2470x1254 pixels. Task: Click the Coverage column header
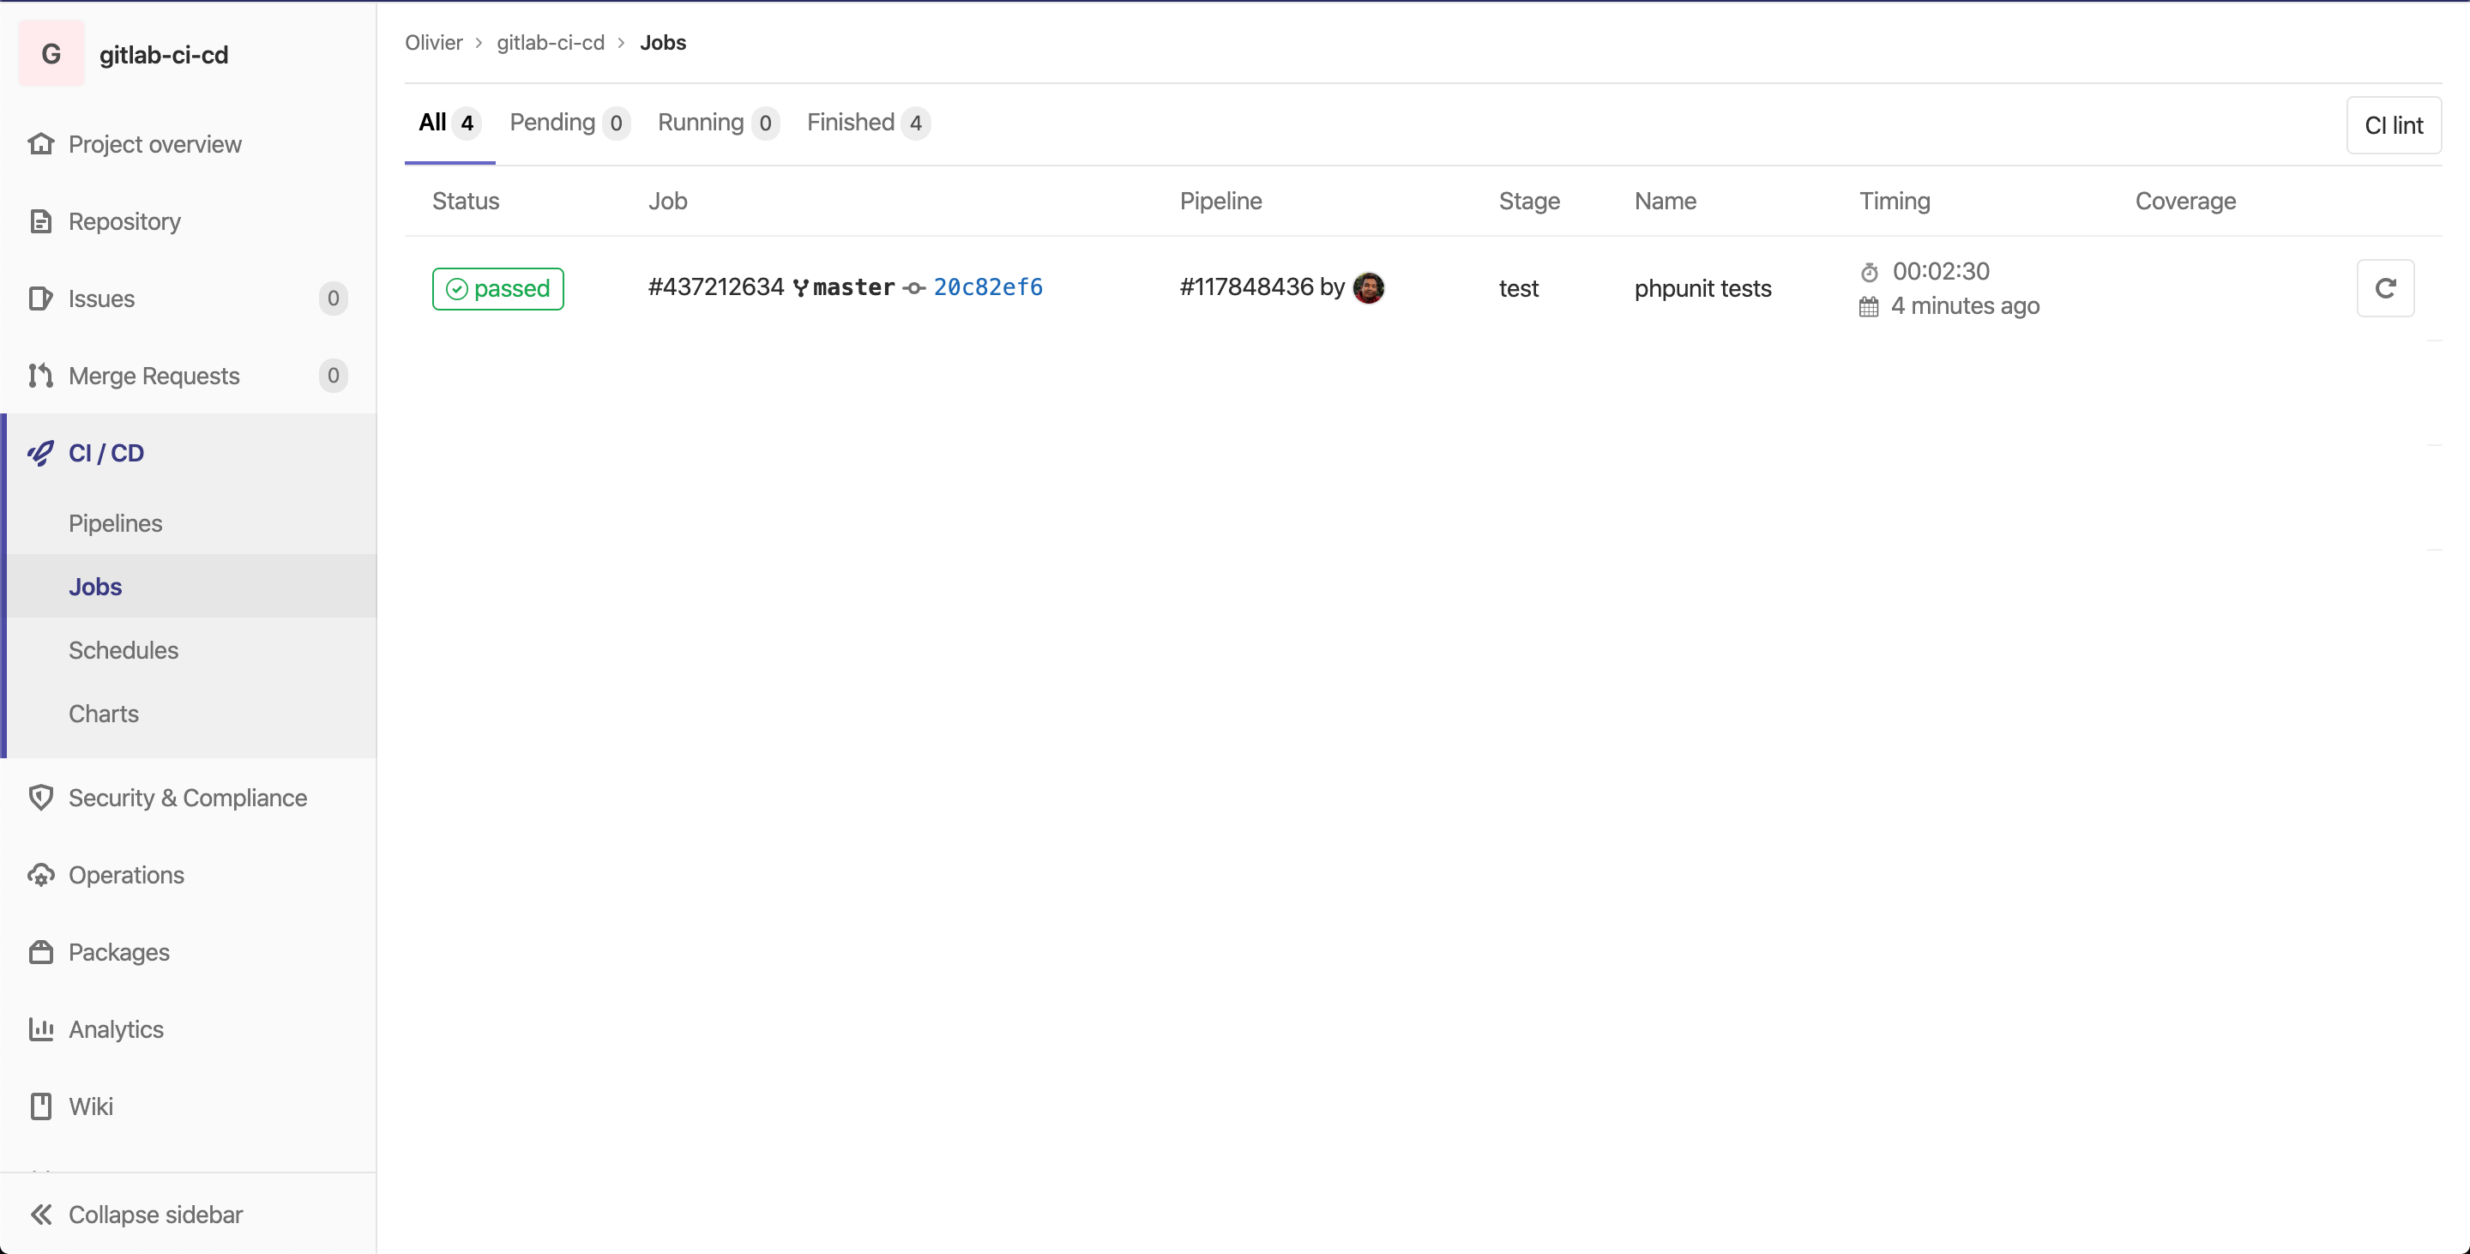2185,202
